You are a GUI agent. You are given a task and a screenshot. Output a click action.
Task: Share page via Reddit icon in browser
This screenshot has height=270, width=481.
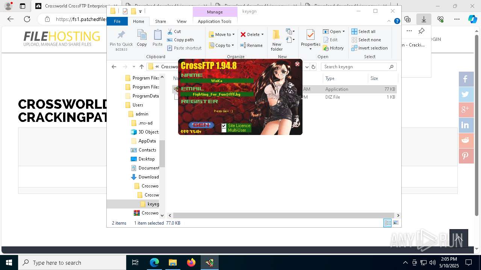tap(465, 141)
